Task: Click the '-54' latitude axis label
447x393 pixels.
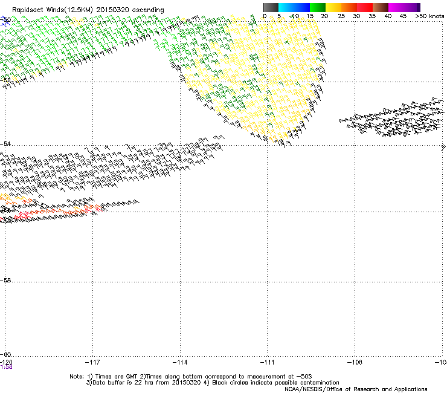Action: click(x=5, y=143)
